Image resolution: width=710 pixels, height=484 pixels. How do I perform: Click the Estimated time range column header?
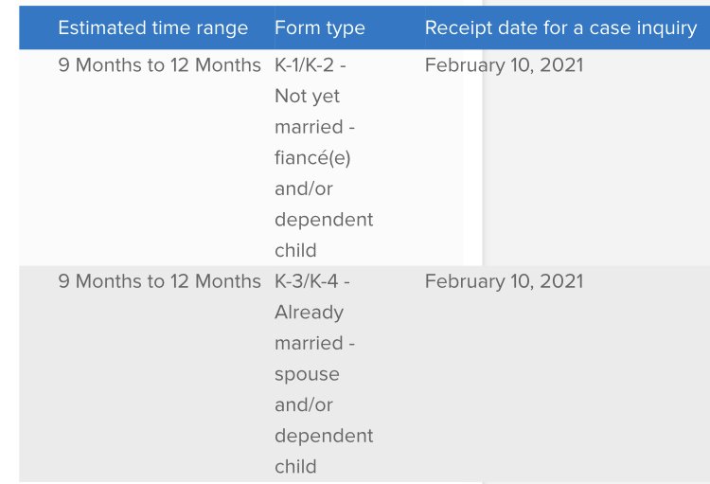pos(153,28)
